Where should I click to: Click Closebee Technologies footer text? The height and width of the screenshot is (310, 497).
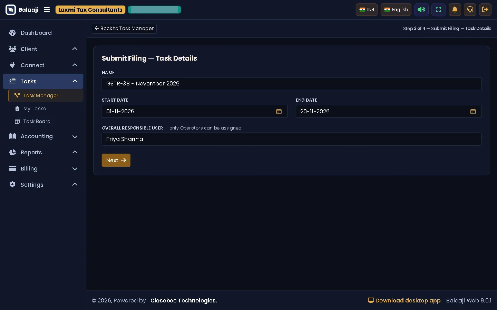pyautogui.click(x=184, y=300)
